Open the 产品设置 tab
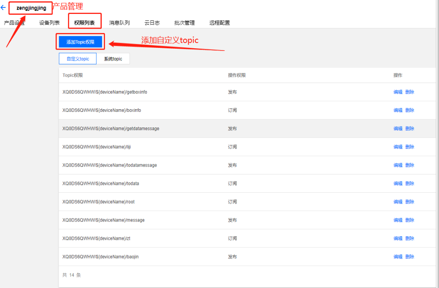Screen dimensions: 439x288 [x=14, y=23]
